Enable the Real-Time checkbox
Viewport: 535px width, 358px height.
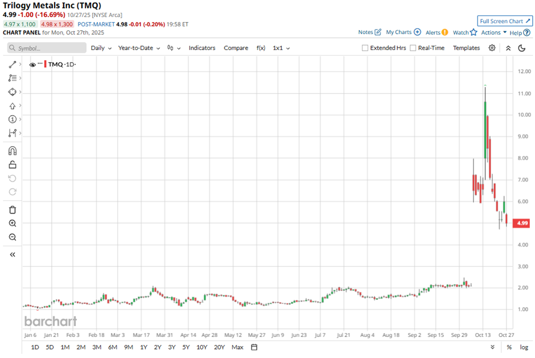[x=413, y=48]
